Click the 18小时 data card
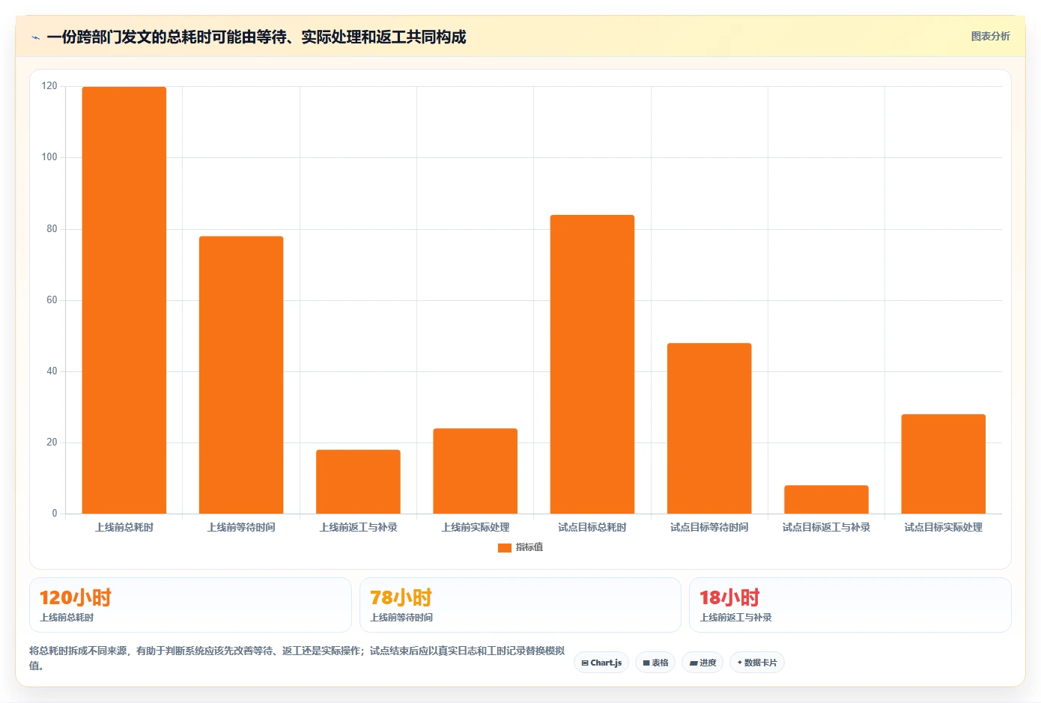The image size is (1041, 703). pos(850,605)
